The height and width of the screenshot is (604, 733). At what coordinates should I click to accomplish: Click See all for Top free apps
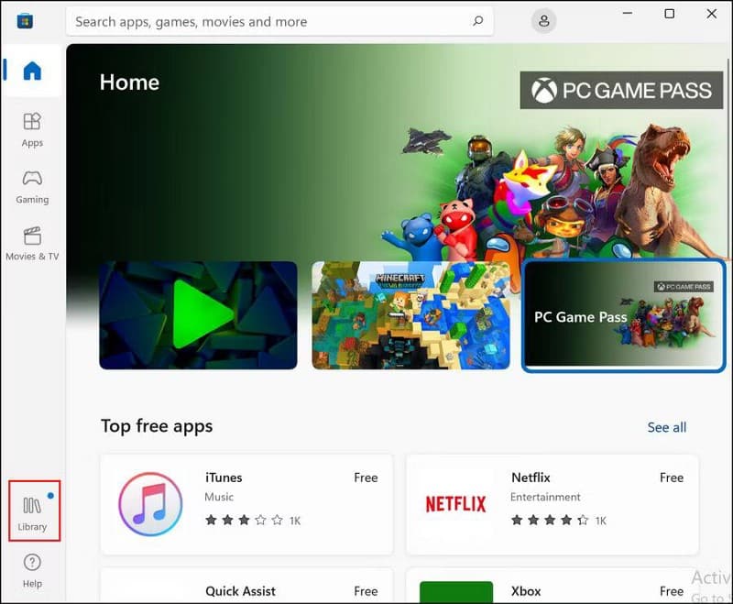(667, 427)
